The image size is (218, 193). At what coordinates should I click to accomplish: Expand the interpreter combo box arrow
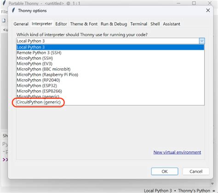click(202, 41)
